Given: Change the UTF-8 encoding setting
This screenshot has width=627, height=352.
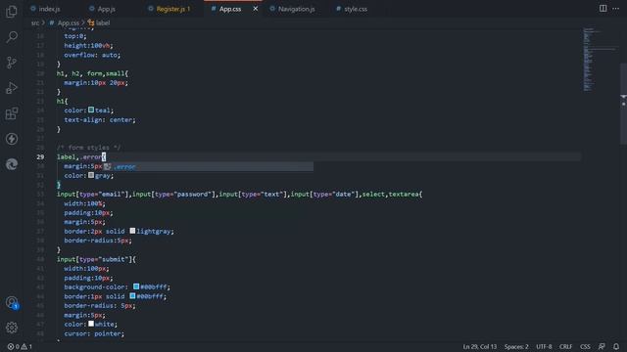Looking at the screenshot, I should pos(544,347).
